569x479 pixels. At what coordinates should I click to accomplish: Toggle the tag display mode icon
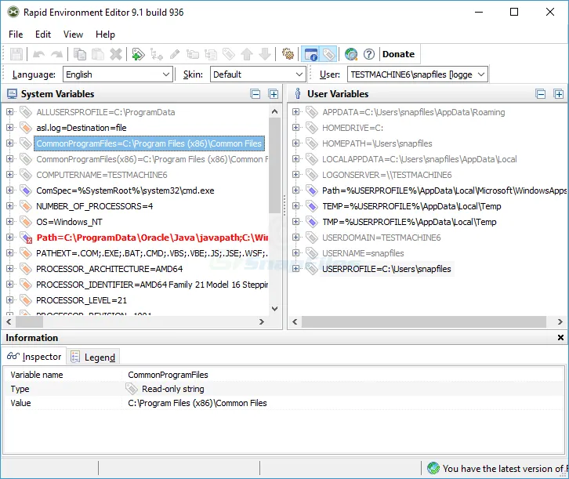(x=328, y=54)
